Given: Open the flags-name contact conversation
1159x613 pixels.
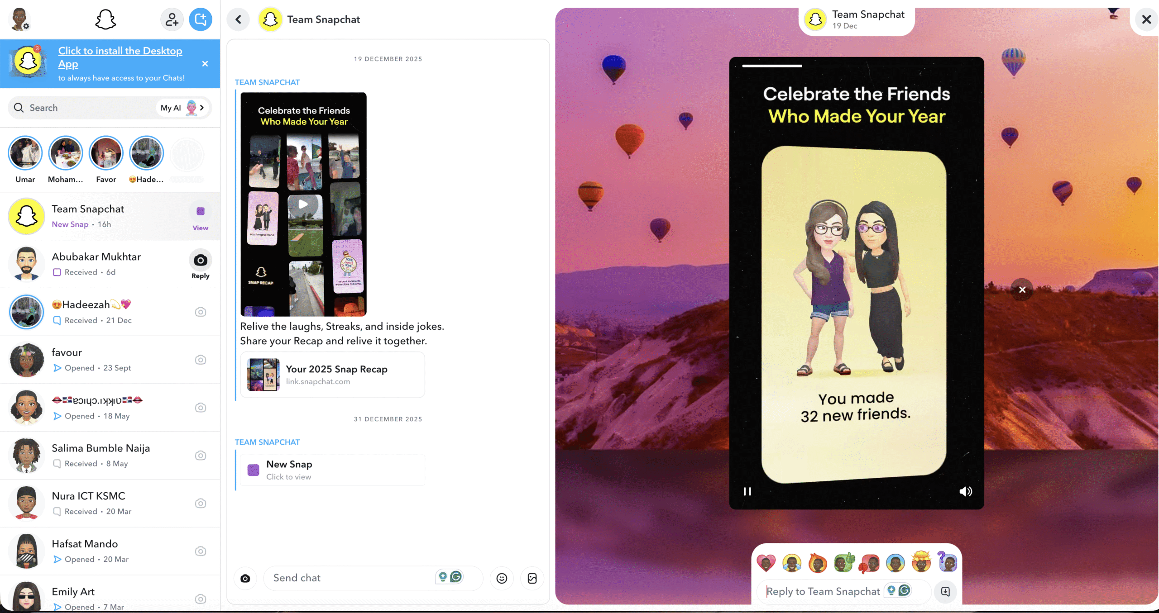Looking at the screenshot, I should (110, 408).
